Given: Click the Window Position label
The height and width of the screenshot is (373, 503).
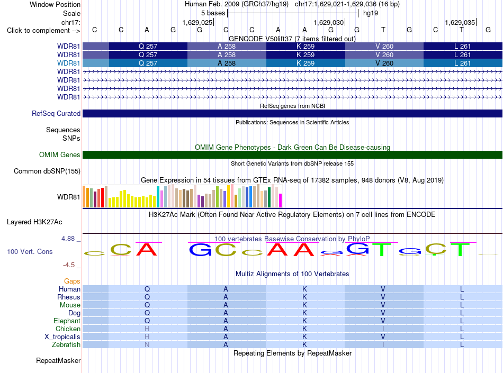Looking at the screenshot, I should point(55,4).
